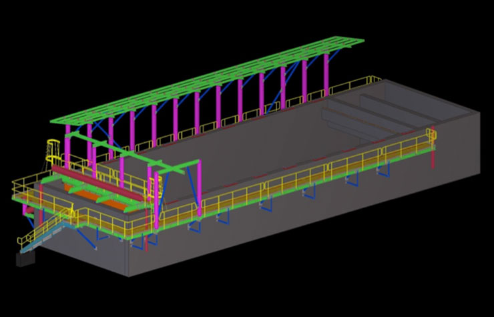Image resolution: width=494 pixels, height=317 pixels.
Task: Select the green roof canopy grid
Action: pyautogui.click(x=208, y=80)
